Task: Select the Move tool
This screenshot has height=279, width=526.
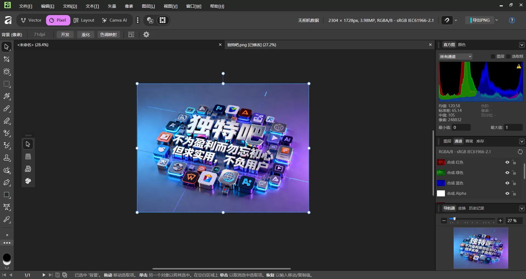Action: (x=7, y=47)
